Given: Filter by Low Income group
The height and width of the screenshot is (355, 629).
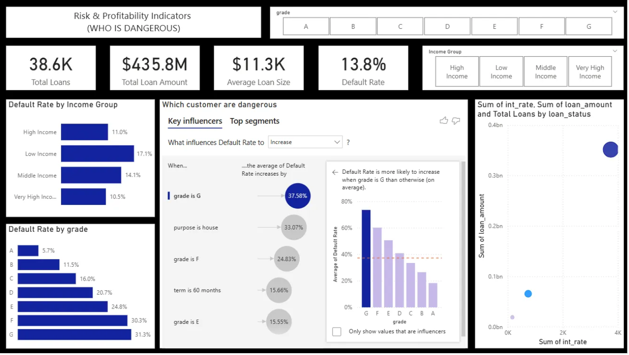Looking at the screenshot, I should pos(501,72).
